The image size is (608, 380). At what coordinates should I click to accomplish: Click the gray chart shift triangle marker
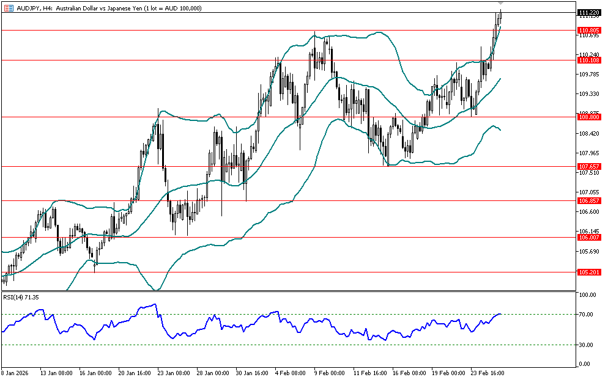pyautogui.click(x=500, y=4)
